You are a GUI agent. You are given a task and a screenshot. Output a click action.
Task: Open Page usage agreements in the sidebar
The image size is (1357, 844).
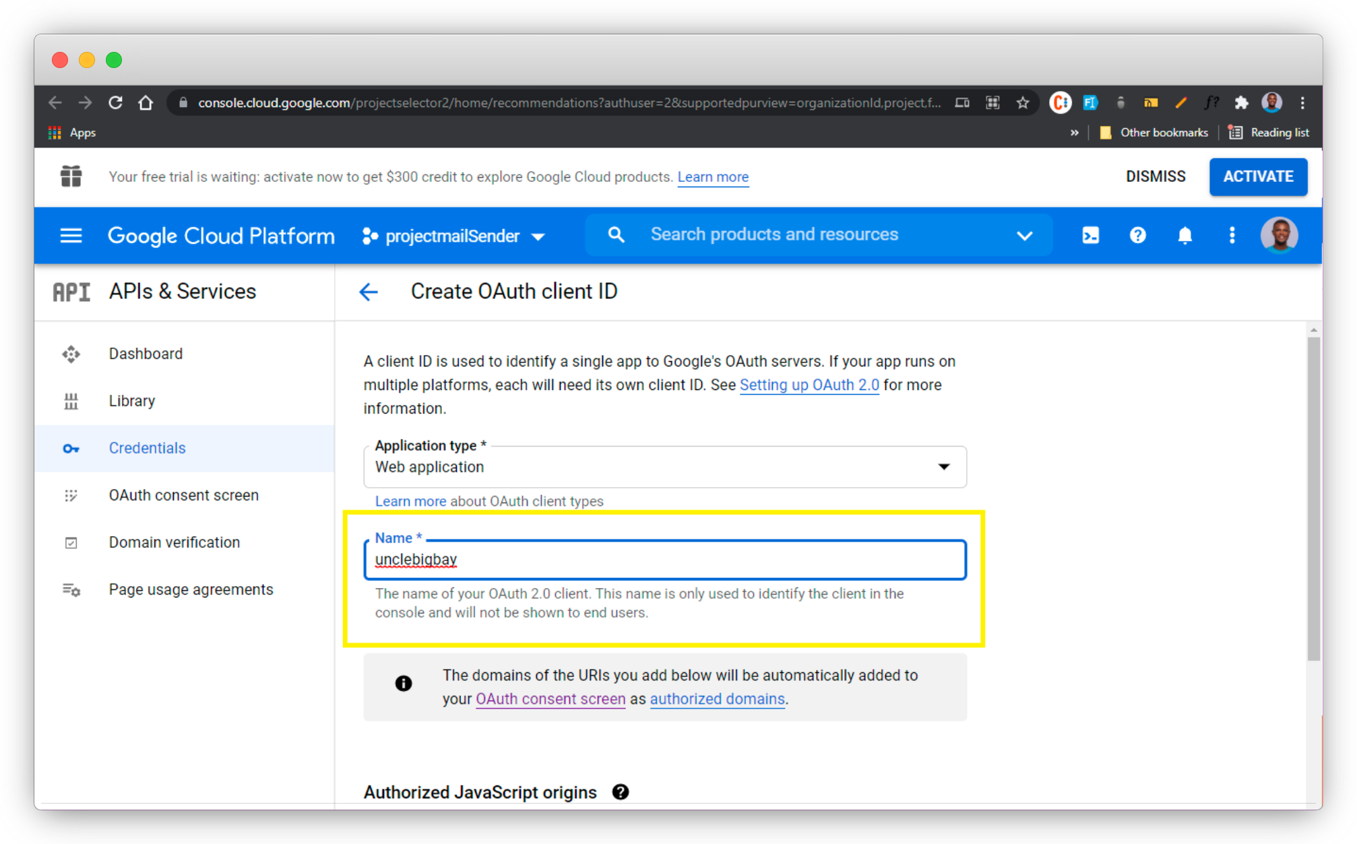coord(185,590)
